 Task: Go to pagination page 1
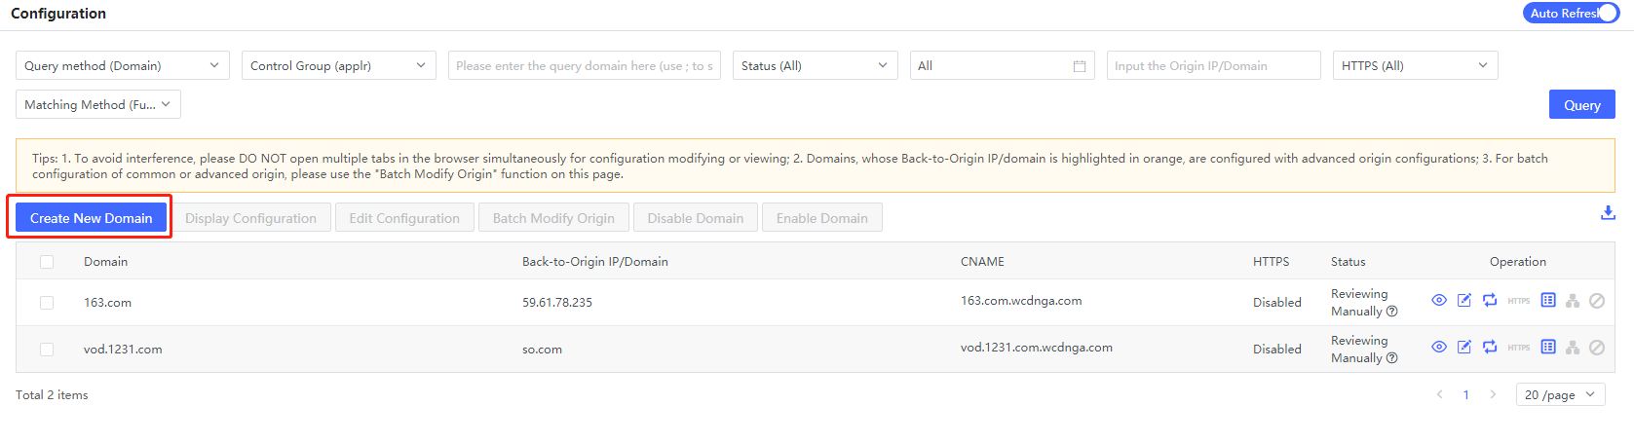click(1465, 394)
